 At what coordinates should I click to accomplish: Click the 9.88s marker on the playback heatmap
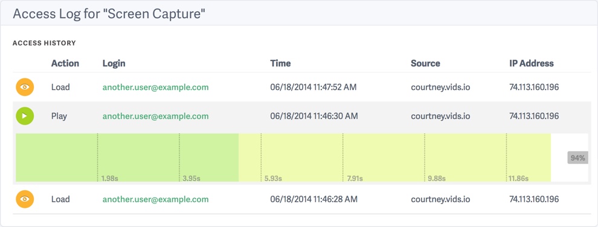[x=436, y=178]
